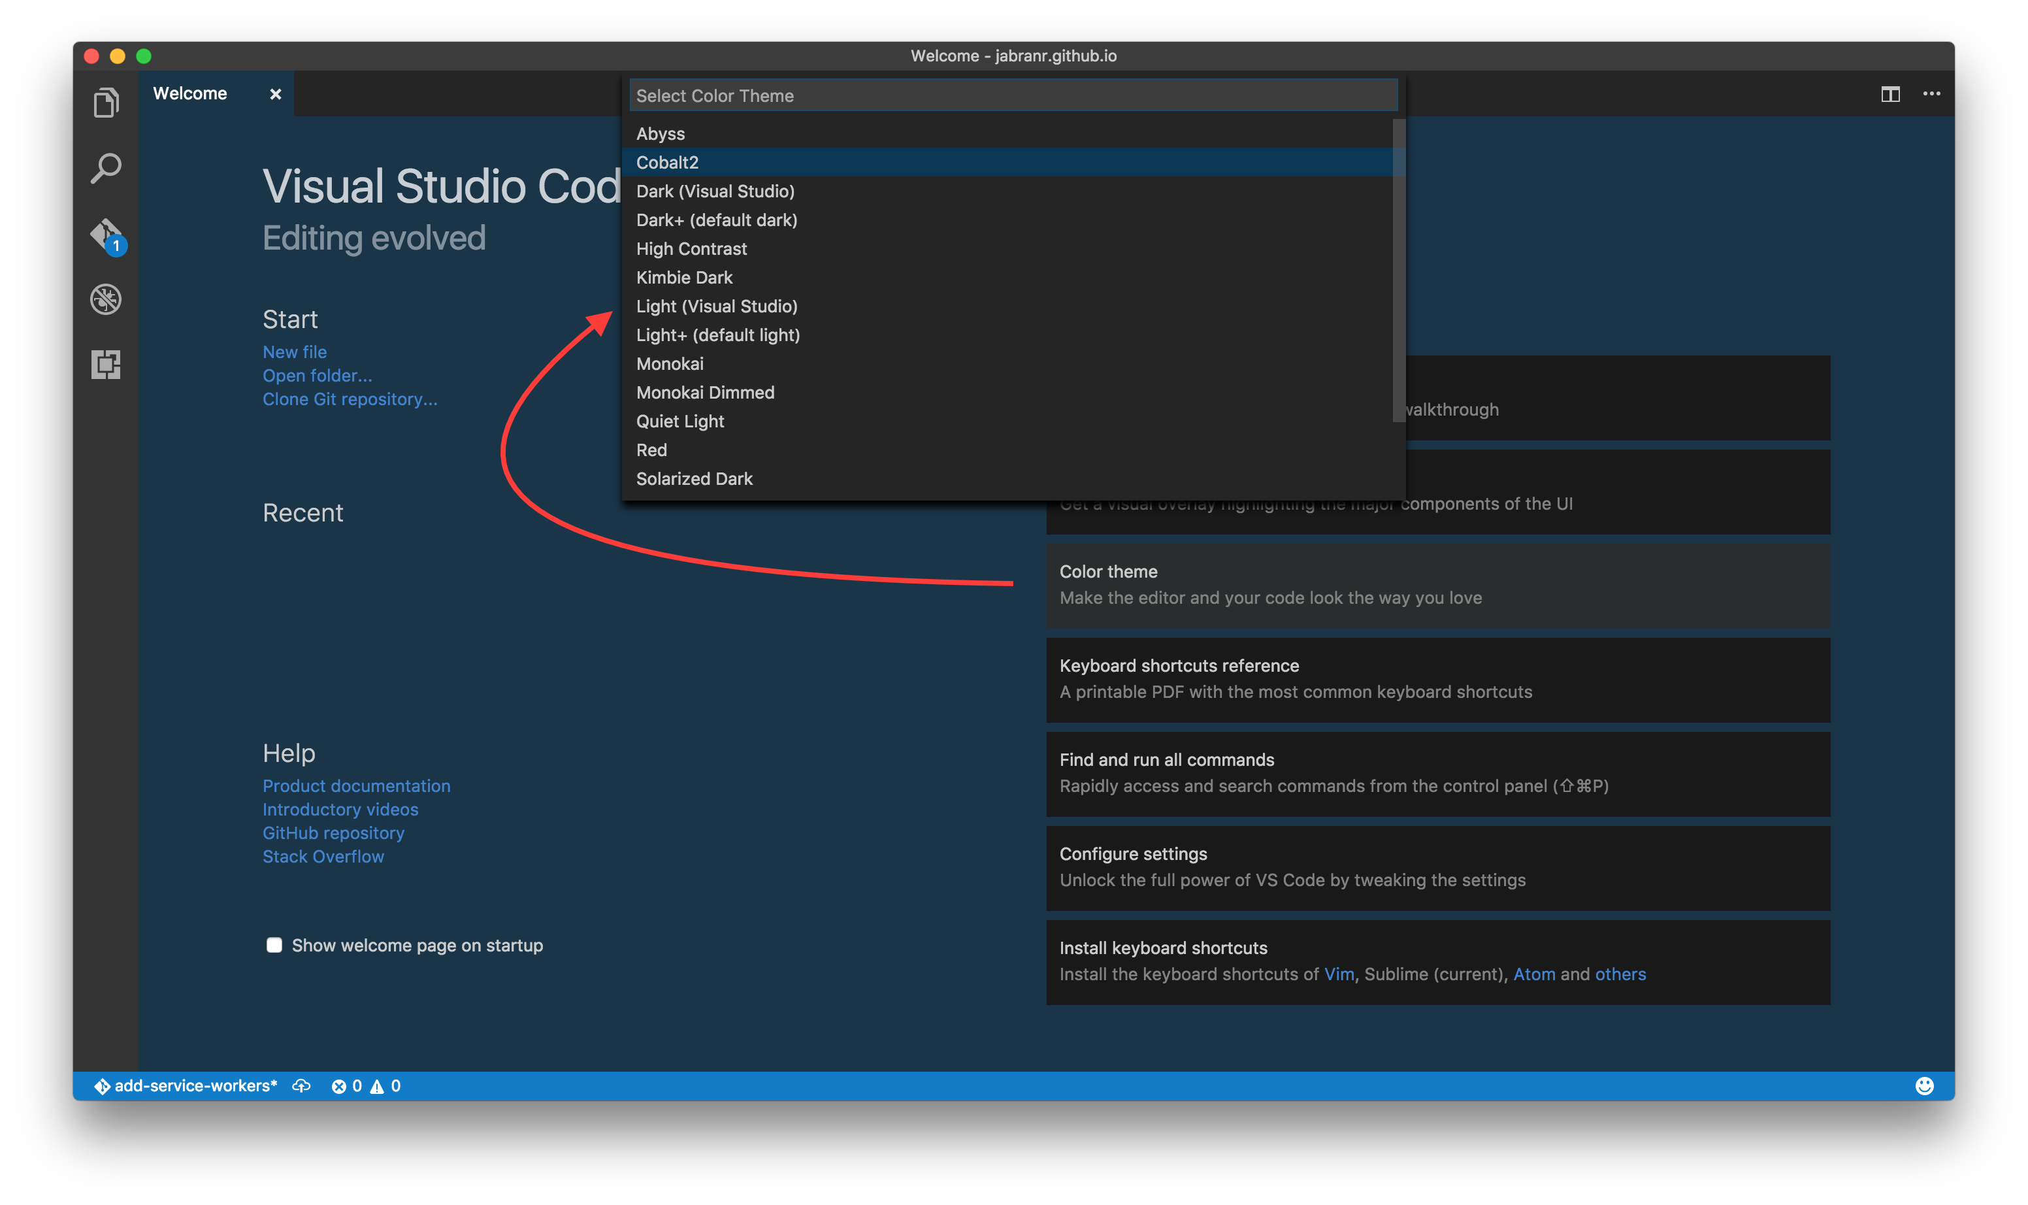Viewport: 2028px width, 1205px height.
Task: Choose Light (Visual Studio) theme
Action: click(1007, 306)
